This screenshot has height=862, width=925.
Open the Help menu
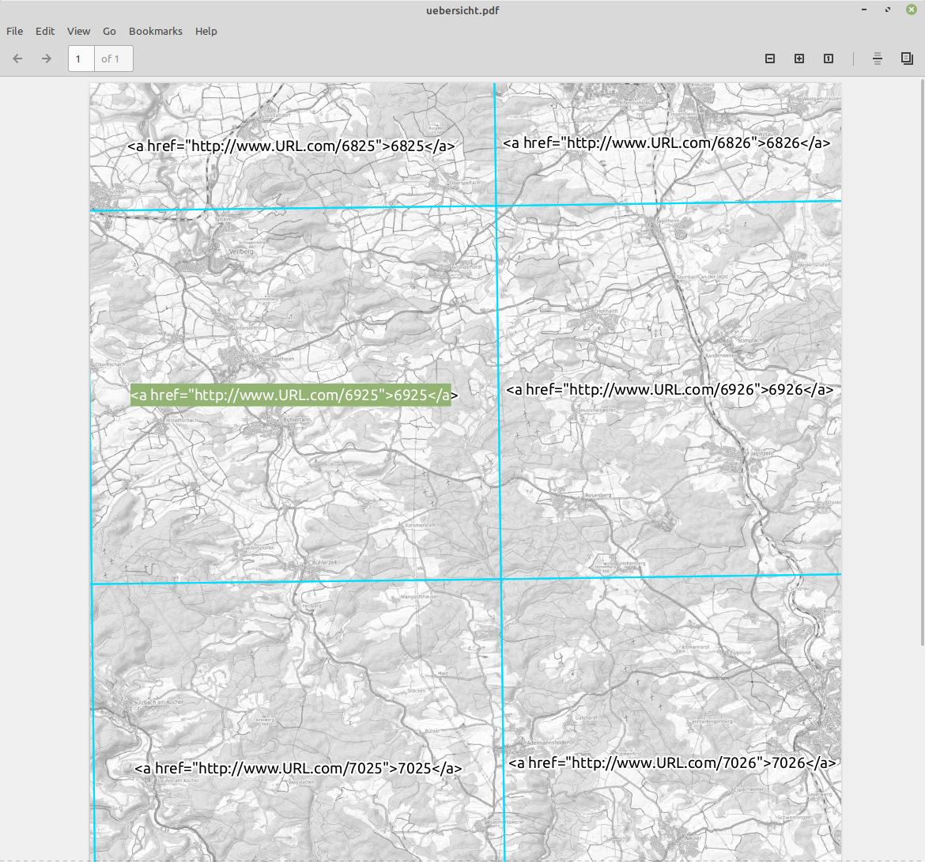click(x=206, y=31)
